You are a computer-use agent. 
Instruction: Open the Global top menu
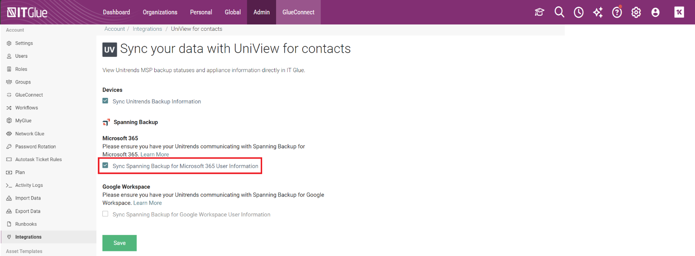pyautogui.click(x=233, y=12)
